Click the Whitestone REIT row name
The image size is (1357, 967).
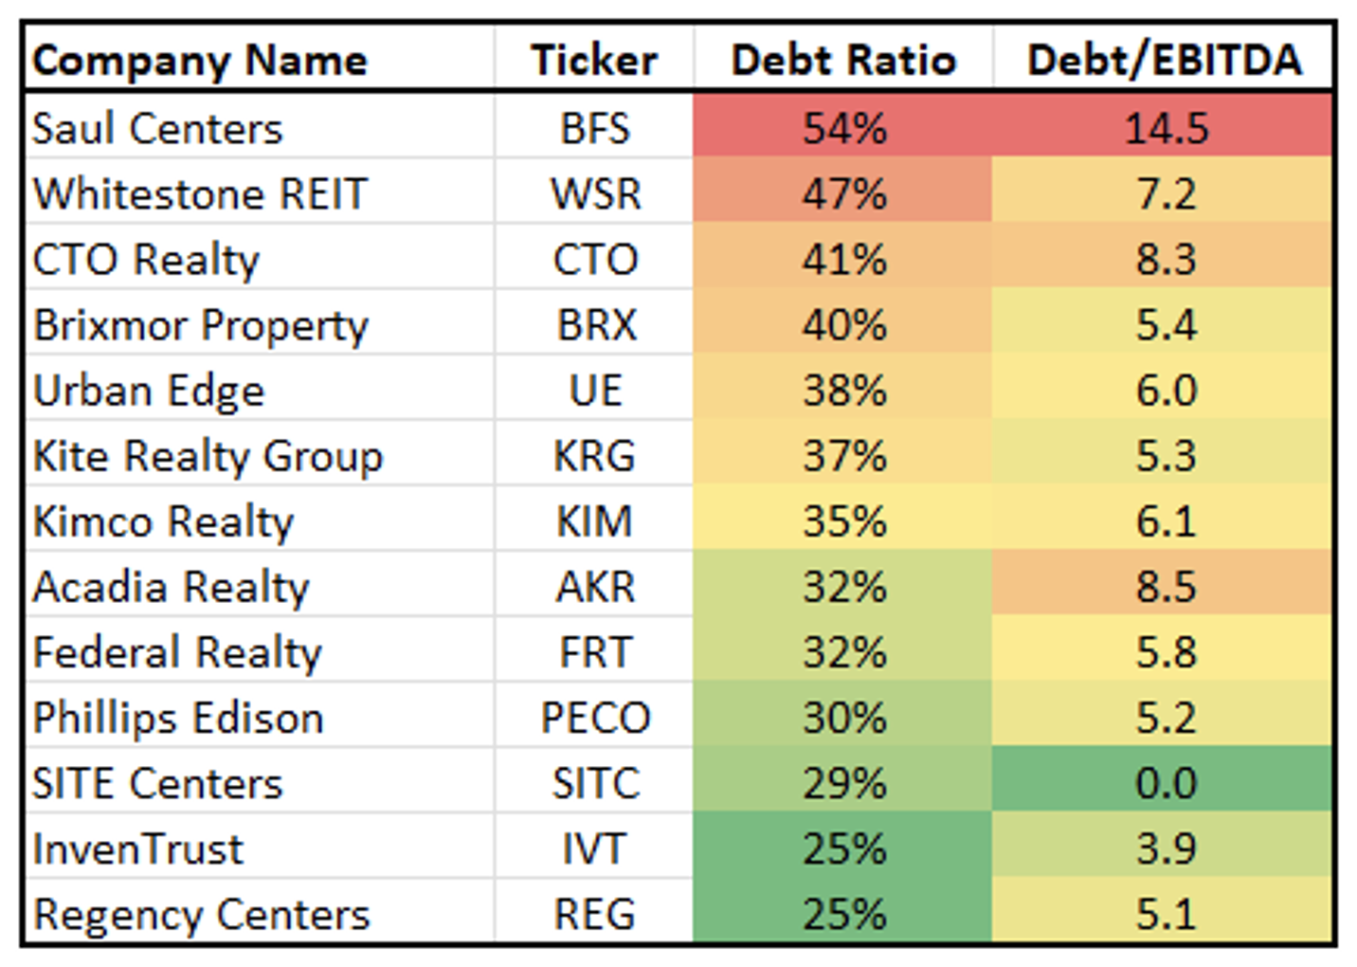tap(200, 194)
